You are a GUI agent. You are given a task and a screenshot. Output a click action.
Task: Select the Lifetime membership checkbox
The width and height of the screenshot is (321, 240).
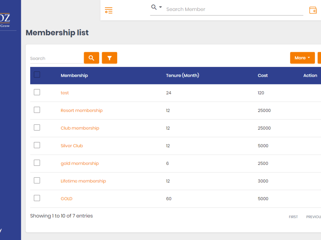pos(37,180)
